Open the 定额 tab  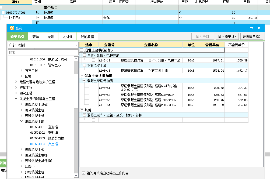click(51, 37)
